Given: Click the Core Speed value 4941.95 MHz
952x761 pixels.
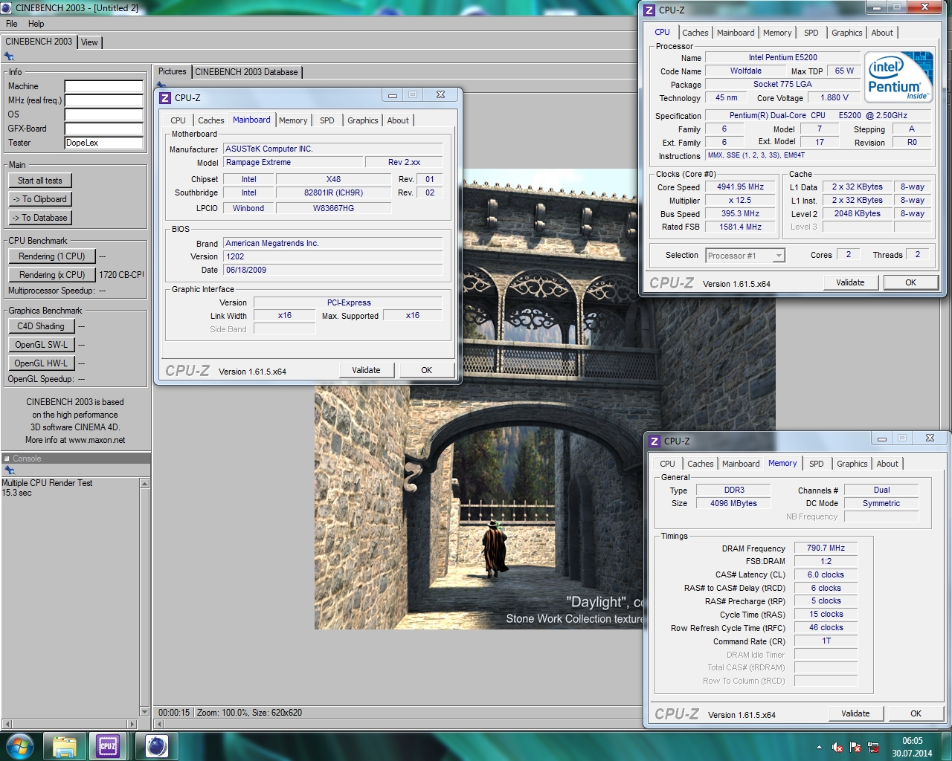Looking at the screenshot, I should point(740,187).
